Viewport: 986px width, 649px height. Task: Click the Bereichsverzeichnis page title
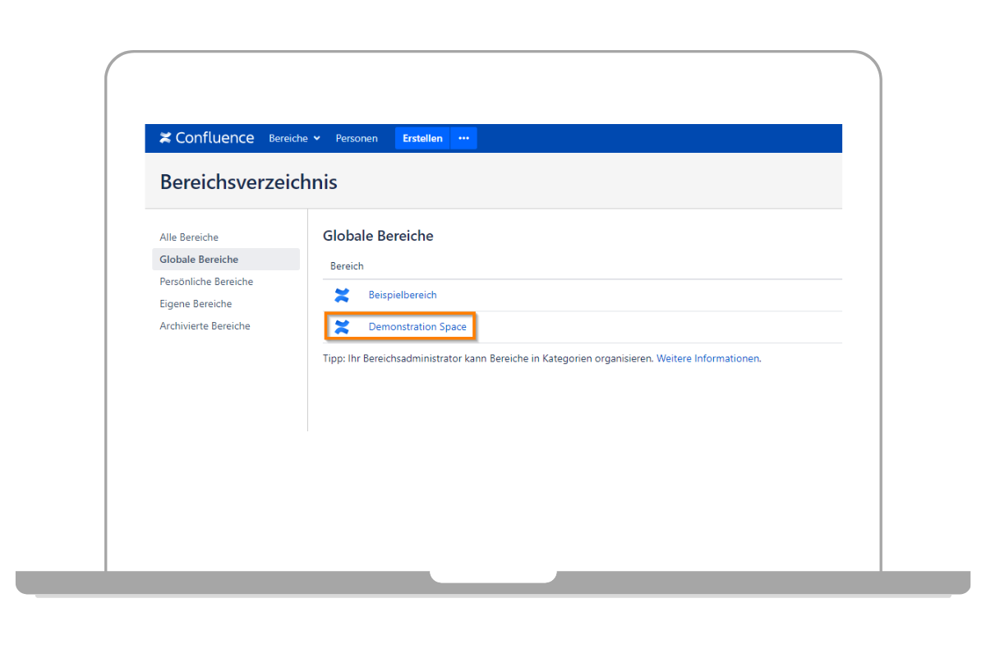[248, 182]
